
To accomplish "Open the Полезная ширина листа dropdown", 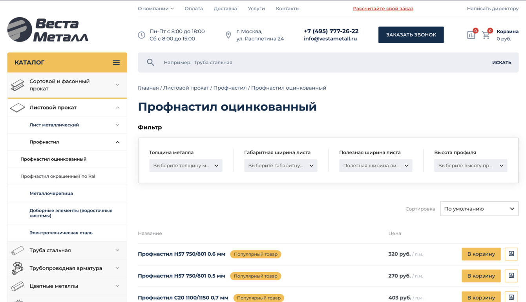I will coord(376,166).
